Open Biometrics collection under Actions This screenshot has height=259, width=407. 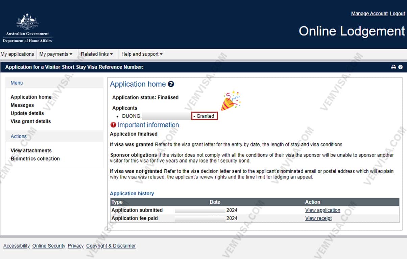point(35,159)
